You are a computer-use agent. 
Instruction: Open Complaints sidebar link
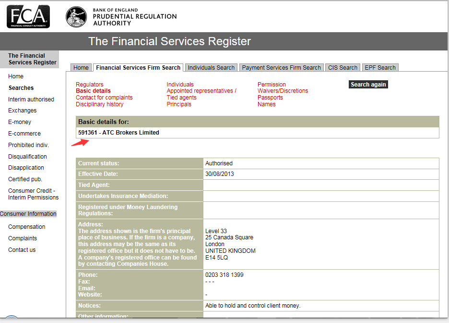23,238
